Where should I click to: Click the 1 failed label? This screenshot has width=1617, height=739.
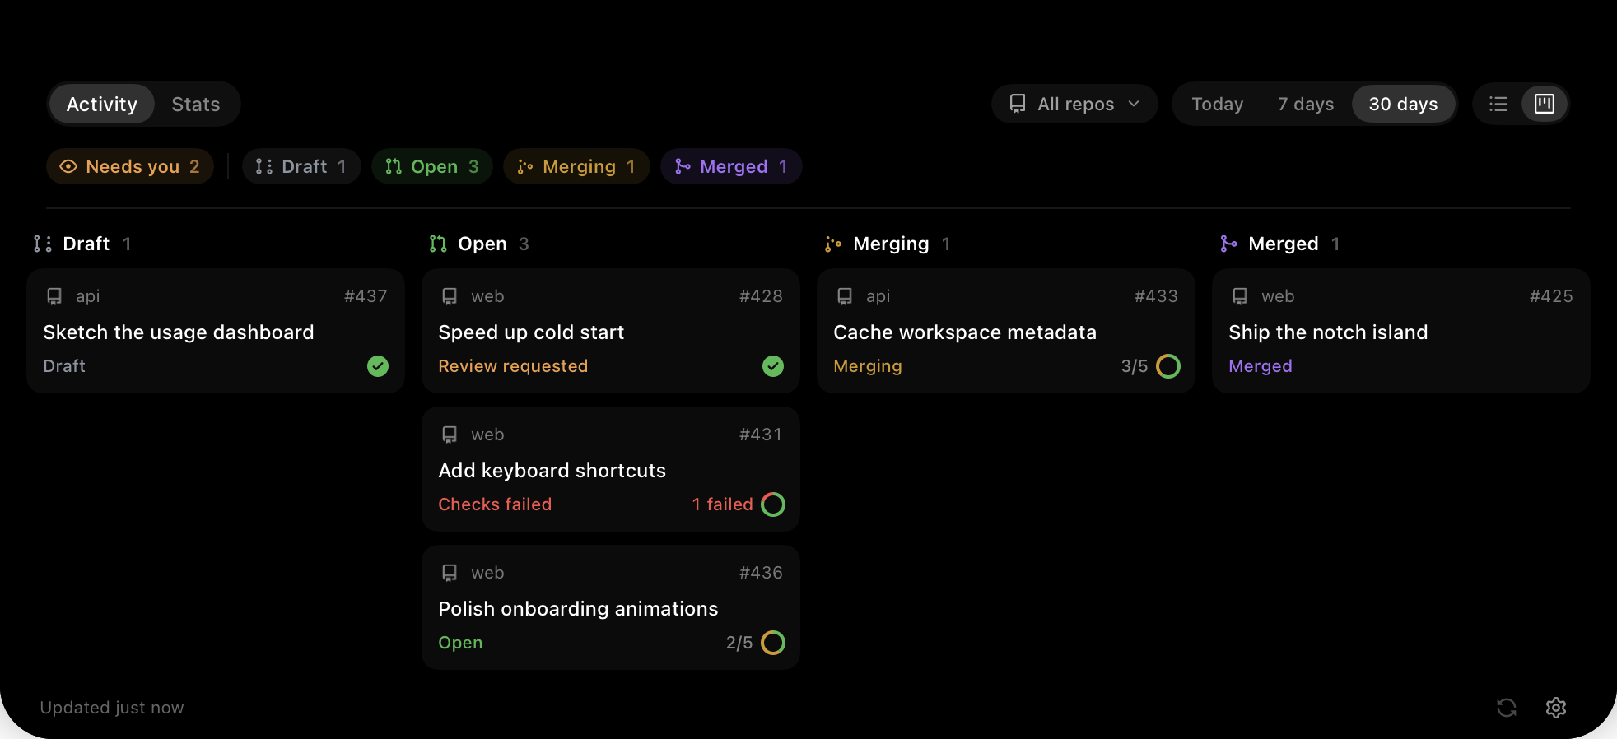coord(723,504)
